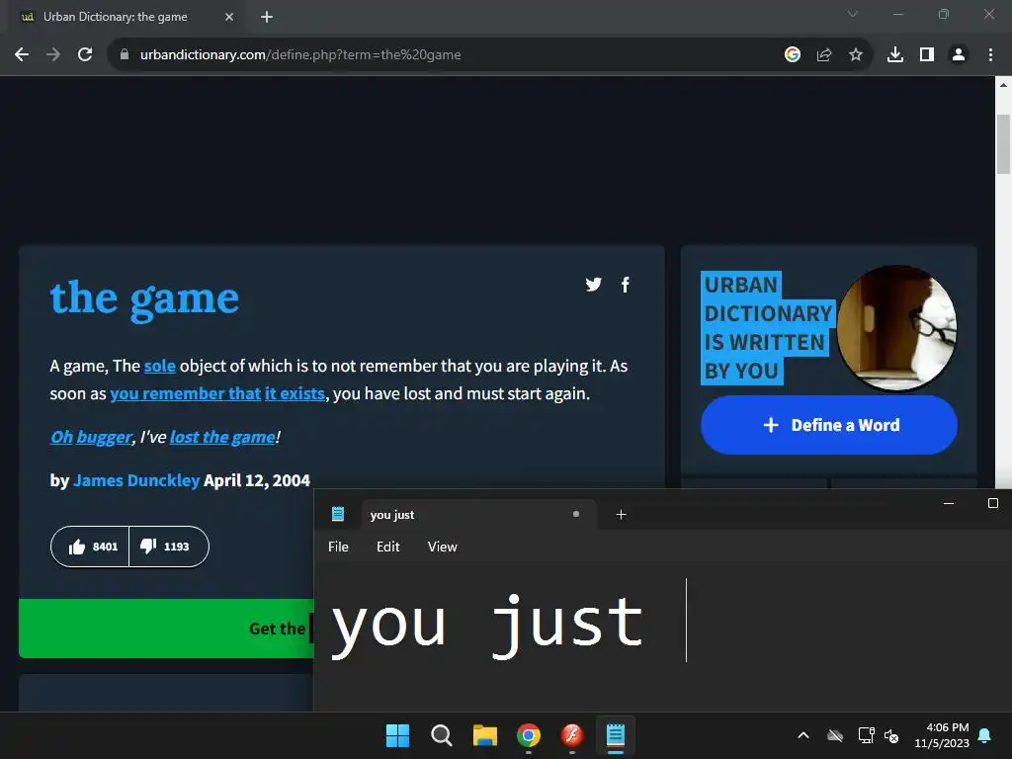Upvote definition with 8401 thumbs up
This screenshot has height=759, width=1012.
click(90, 547)
